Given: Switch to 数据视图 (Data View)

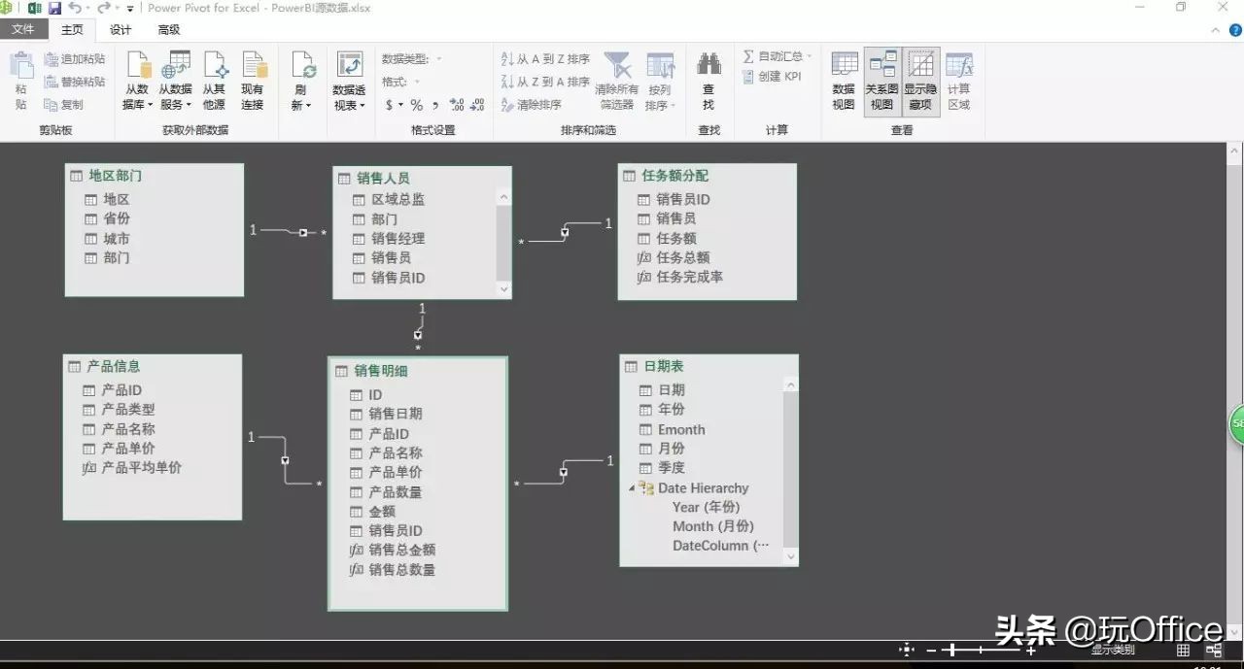Looking at the screenshot, I should pyautogui.click(x=843, y=78).
